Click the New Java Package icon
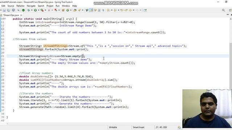The height and width of the screenshot is (130, 232). [63, 10]
